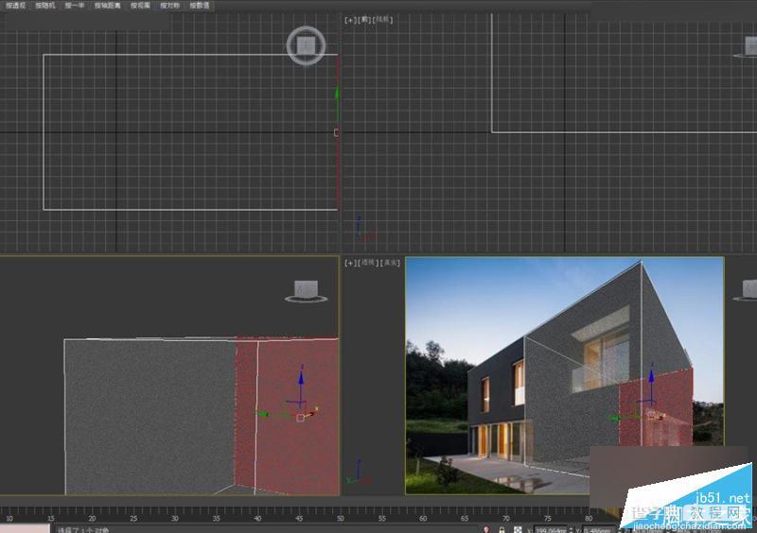This screenshot has height=533, width=757.
Task: Toggle the absolute transform type-in mode icon
Action: (x=518, y=529)
